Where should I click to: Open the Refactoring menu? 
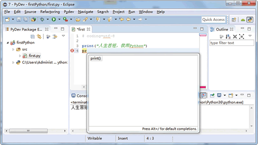pyautogui.click(x=50, y=12)
